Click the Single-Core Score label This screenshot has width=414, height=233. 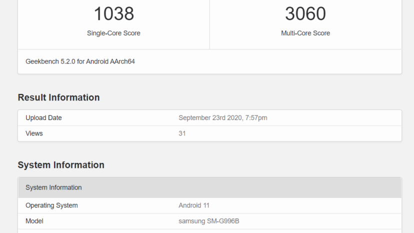point(113,33)
